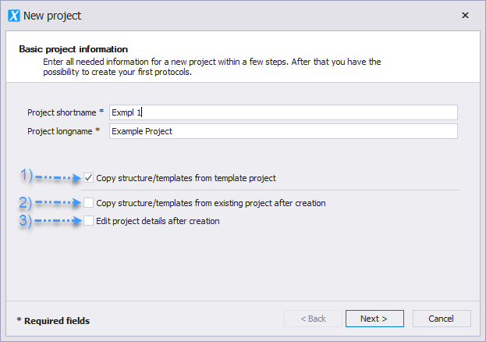Cancel the new project wizard
Screen dimensions: 486x342
pyautogui.click(x=442, y=319)
